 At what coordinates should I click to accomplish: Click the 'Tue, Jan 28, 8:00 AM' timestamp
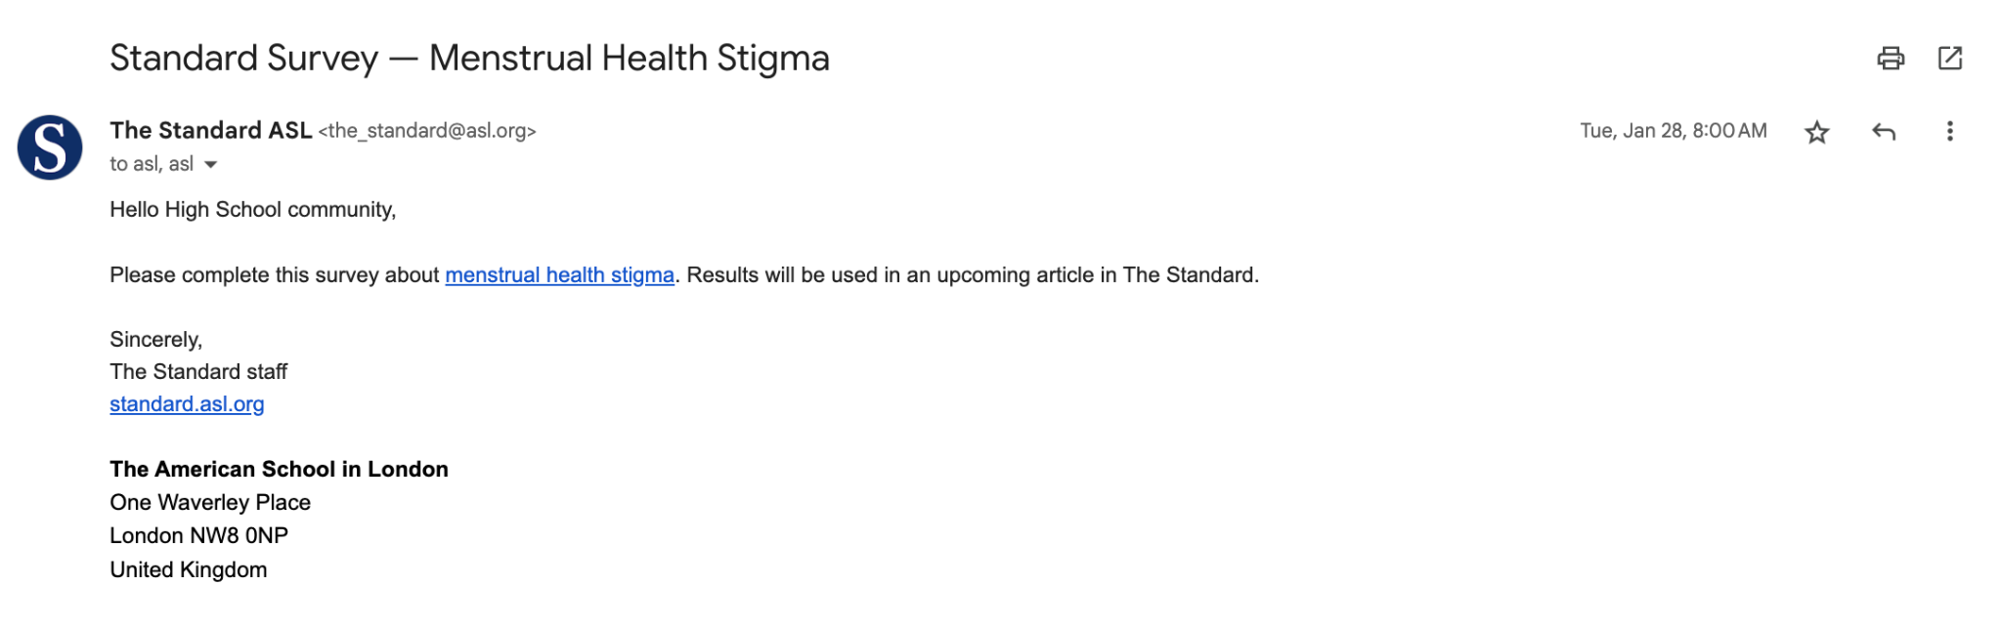pos(1673,131)
